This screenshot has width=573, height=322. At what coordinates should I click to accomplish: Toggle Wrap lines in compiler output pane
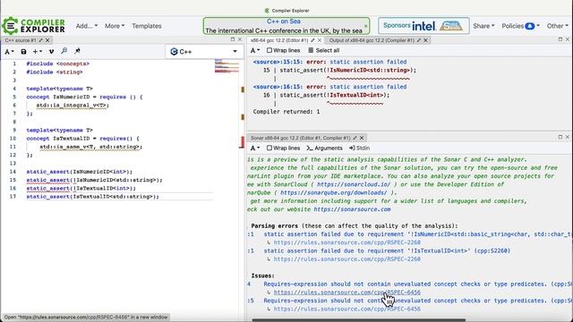point(284,50)
